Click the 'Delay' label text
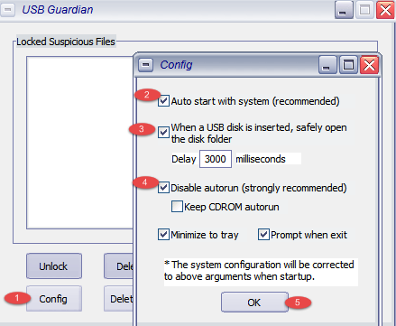 coord(184,159)
